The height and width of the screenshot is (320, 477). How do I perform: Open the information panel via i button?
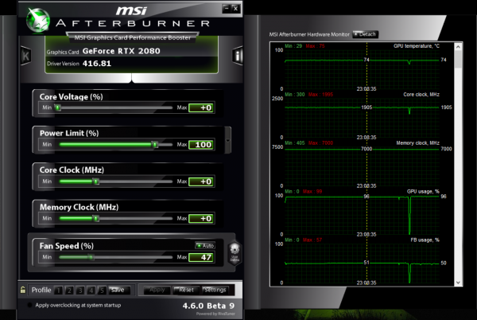pos(238,56)
